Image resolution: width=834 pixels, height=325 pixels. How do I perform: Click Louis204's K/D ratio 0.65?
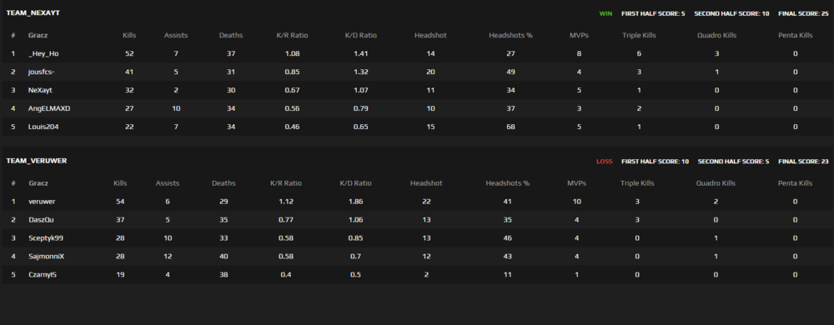[x=360, y=127]
